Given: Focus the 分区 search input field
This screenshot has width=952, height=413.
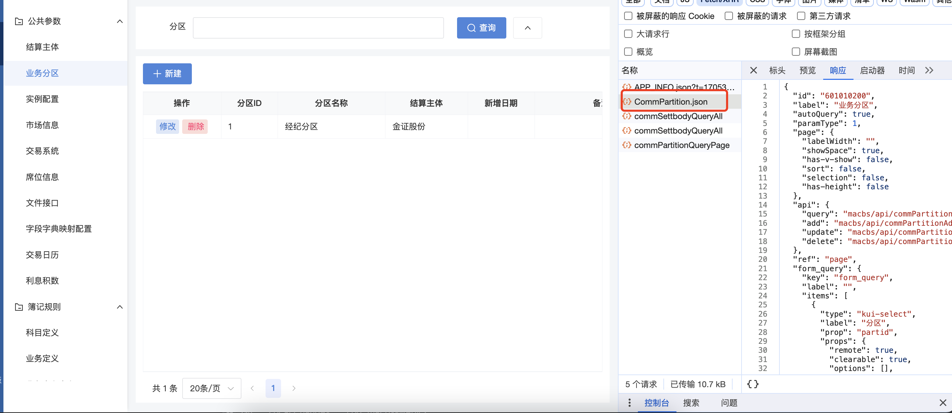Looking at the screenshot, I should [318, 28].
